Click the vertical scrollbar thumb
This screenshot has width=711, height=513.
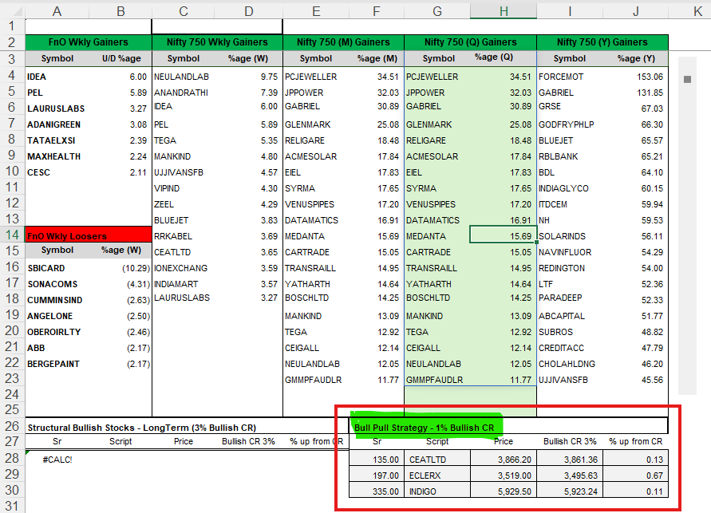687,79
